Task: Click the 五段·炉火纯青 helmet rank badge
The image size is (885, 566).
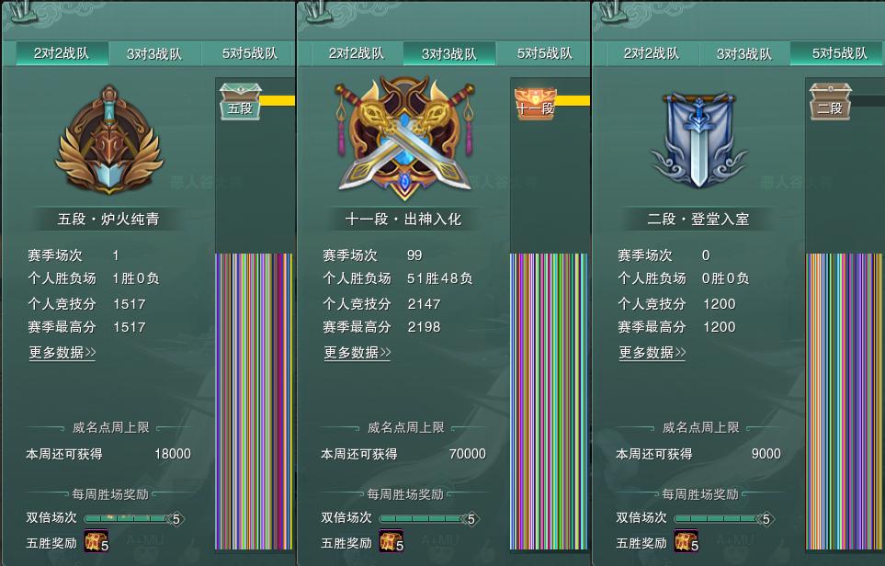Action: [x=109, y=140]
